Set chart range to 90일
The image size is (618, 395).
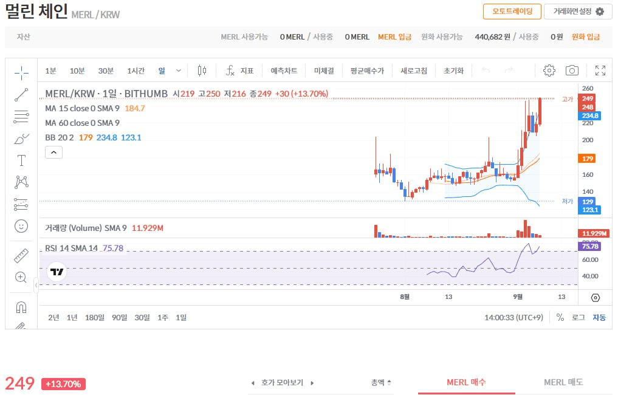pyautogui.click(x=120, y=317)
